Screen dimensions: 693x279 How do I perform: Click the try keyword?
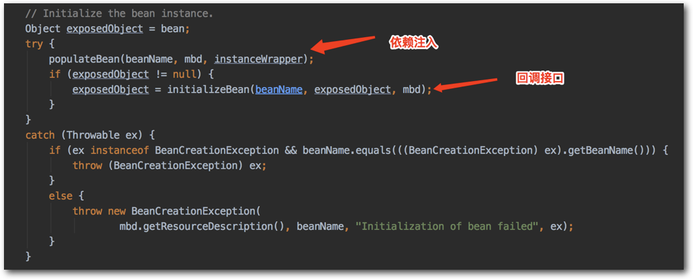pos(33,44)
